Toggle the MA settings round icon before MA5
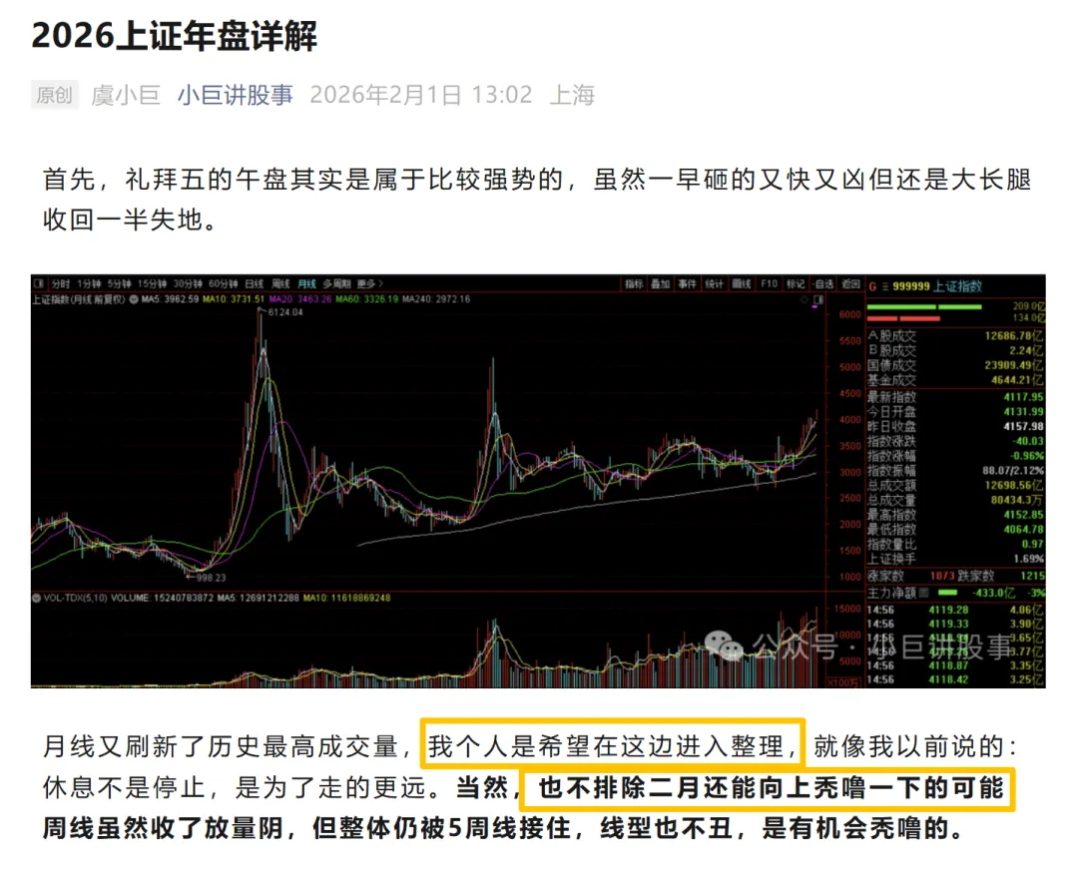1078x878 pixels. pyautogui.click(x=134, y=299)
